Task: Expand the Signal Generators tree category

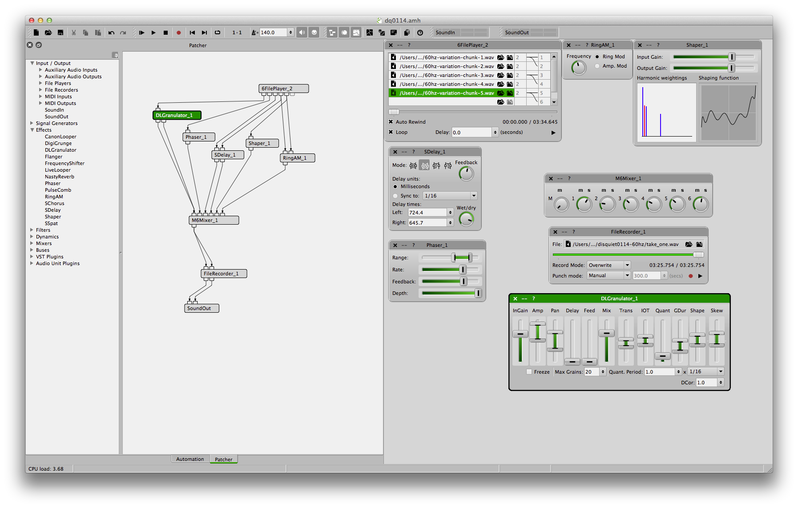Action: [32, 123]
